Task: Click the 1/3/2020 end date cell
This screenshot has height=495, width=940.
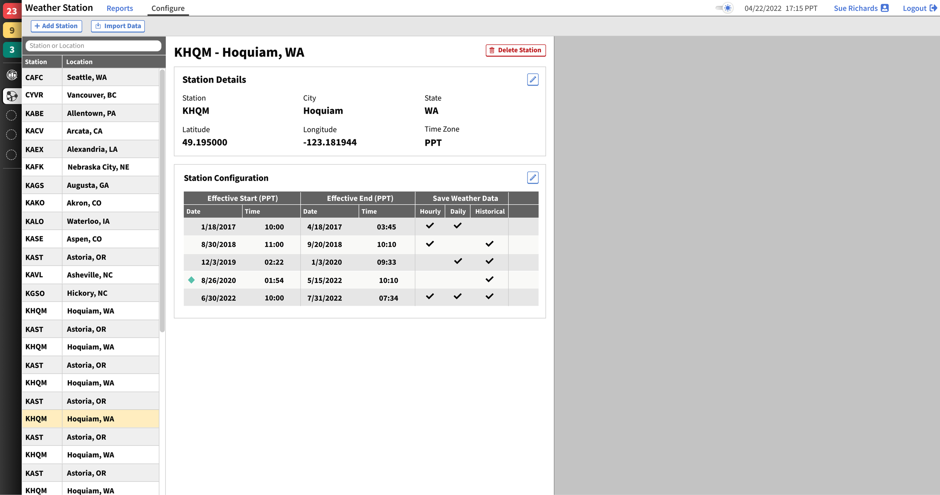Action: click(326, 262)
